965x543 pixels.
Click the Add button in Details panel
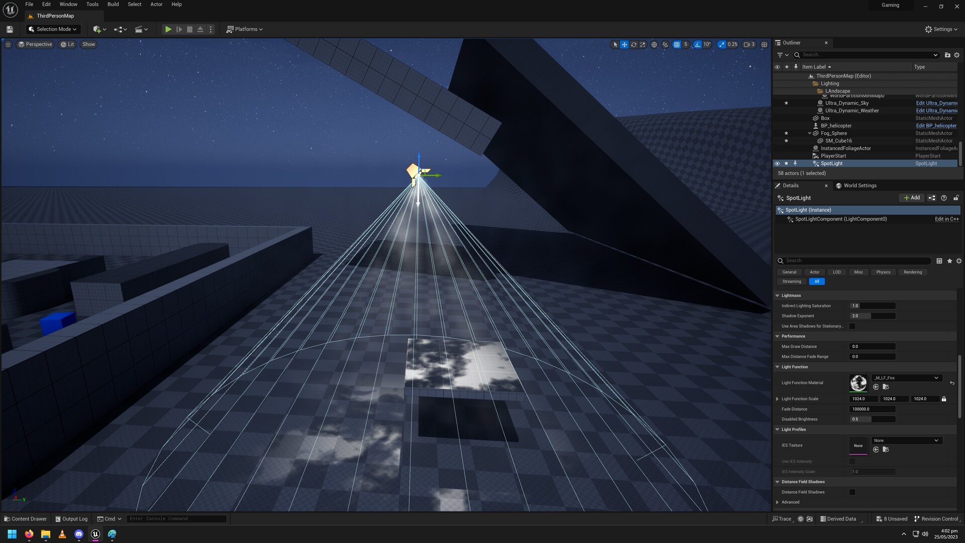[912, 198]
